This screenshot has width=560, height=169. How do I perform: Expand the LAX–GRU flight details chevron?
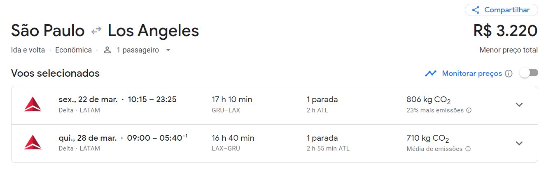pos(519,143)
